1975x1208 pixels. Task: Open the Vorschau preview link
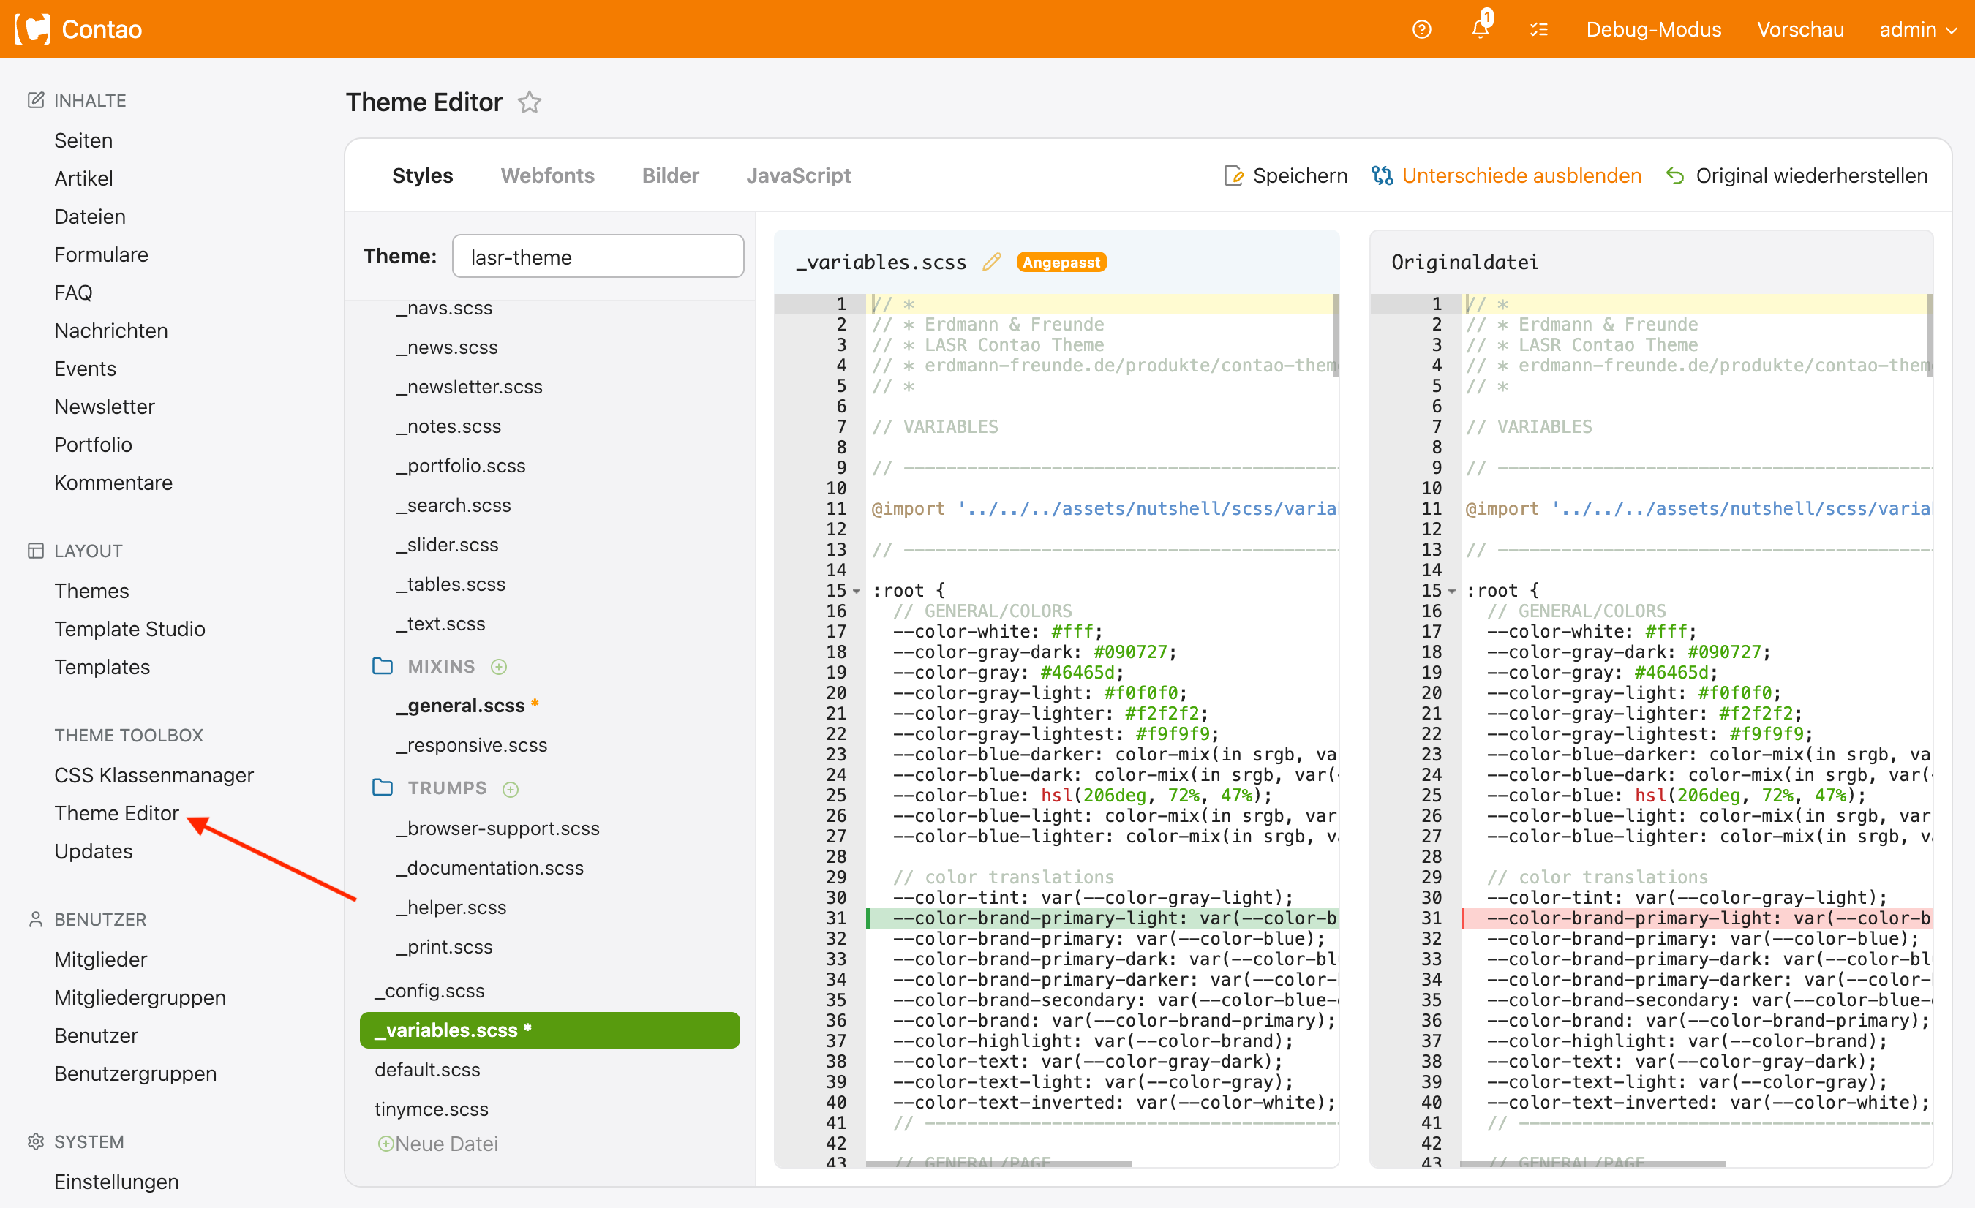coord(1800,30)
